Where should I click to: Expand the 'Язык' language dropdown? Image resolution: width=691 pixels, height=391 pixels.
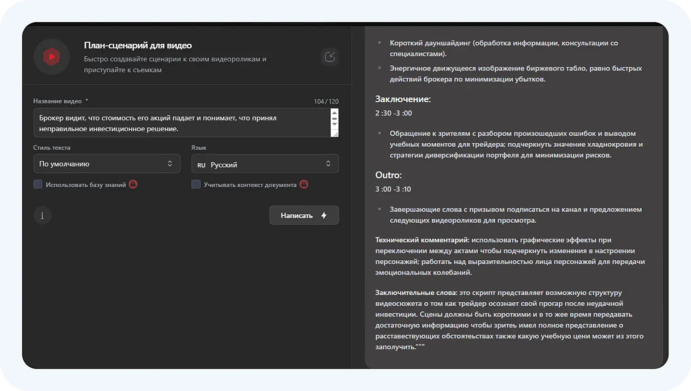[265, 164]
